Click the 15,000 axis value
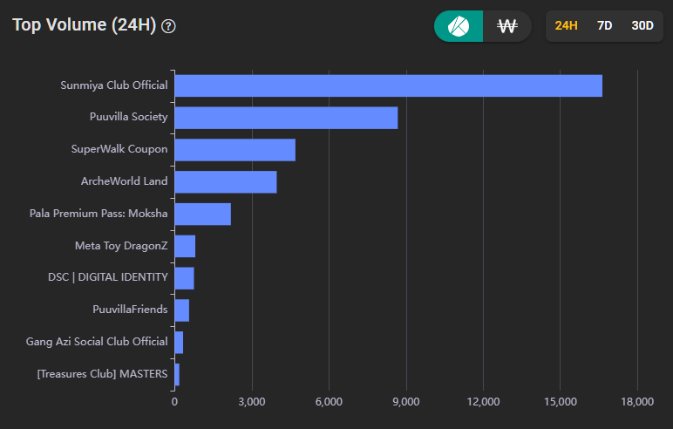673x429 pixels. pyautogui.click(x=561, y=402)
